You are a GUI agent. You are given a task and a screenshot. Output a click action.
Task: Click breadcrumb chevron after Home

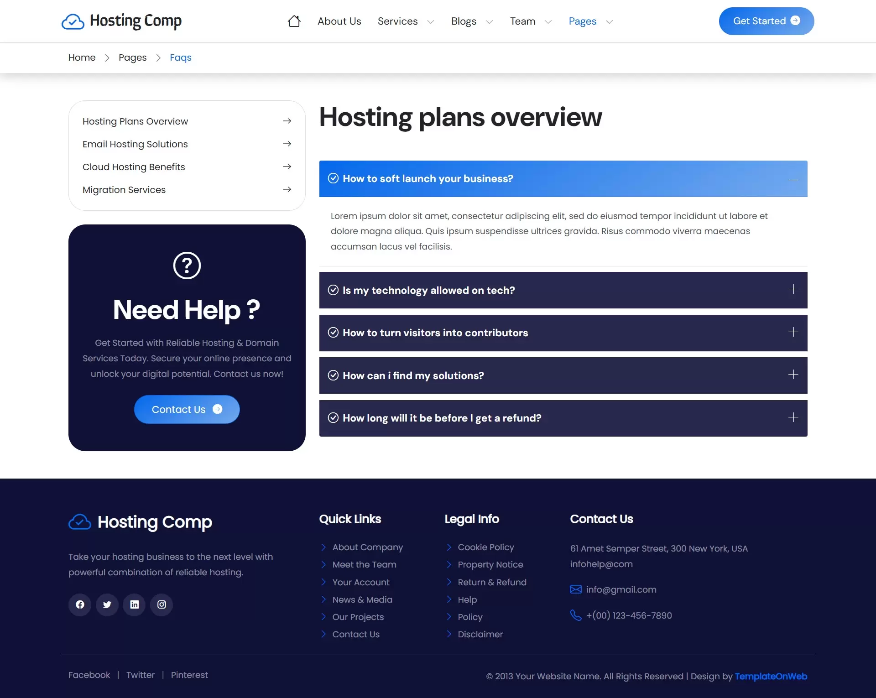(x=107, y=58)
